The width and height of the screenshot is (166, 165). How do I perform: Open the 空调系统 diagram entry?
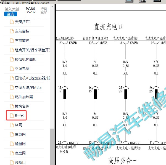(22, 69)
